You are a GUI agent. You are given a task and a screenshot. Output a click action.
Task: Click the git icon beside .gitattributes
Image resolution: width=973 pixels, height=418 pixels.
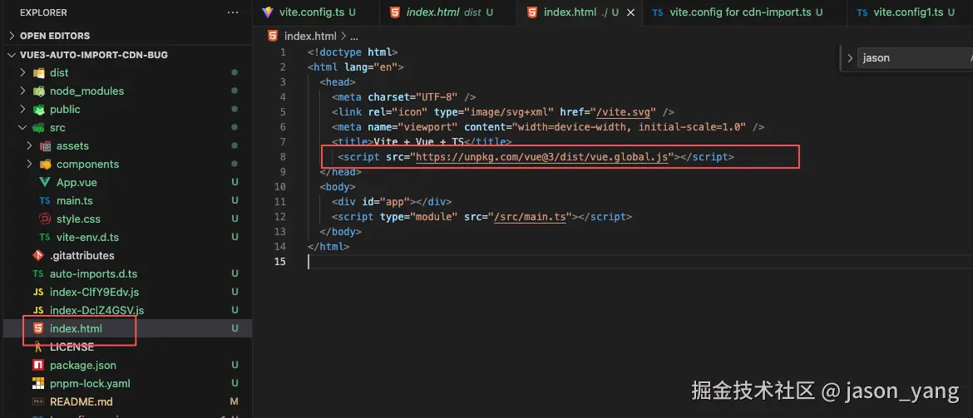(38, 255)
